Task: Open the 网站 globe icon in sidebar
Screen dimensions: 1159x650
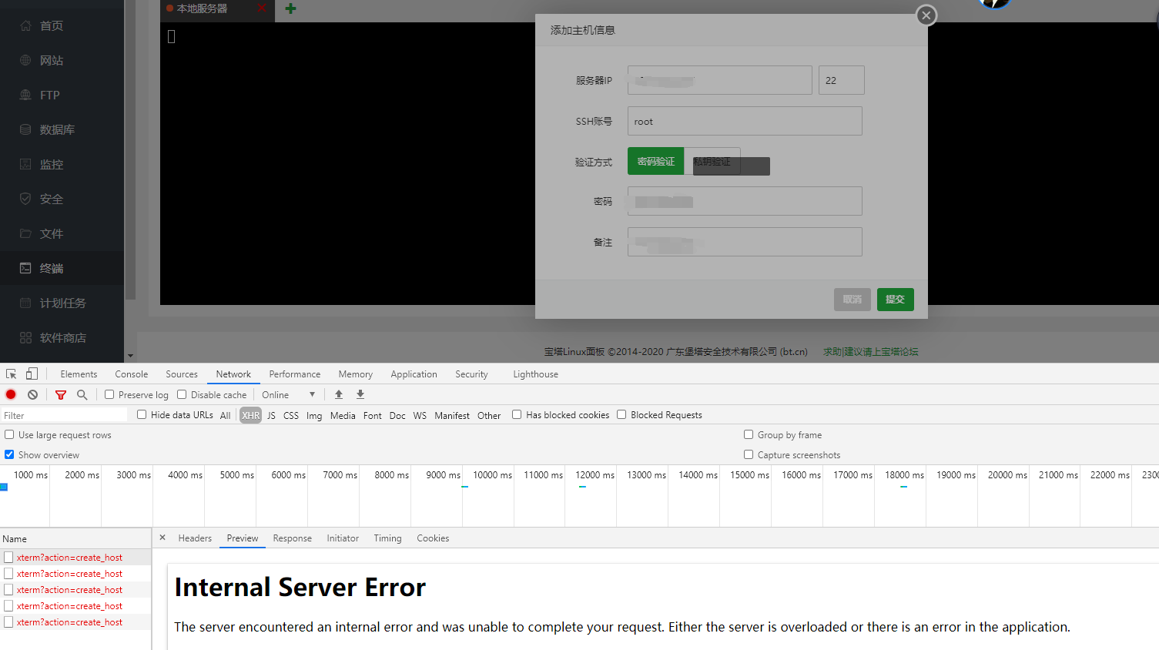Action: [x=25, y=60]
